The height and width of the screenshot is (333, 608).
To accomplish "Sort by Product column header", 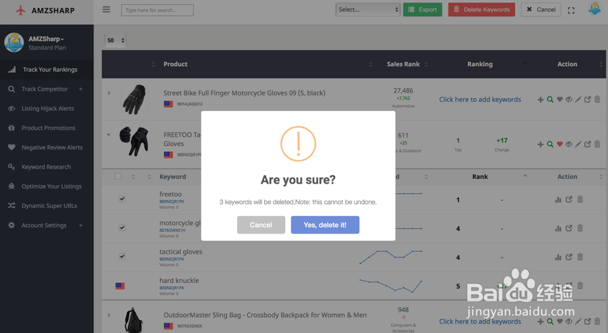I will tap(175, 64).
